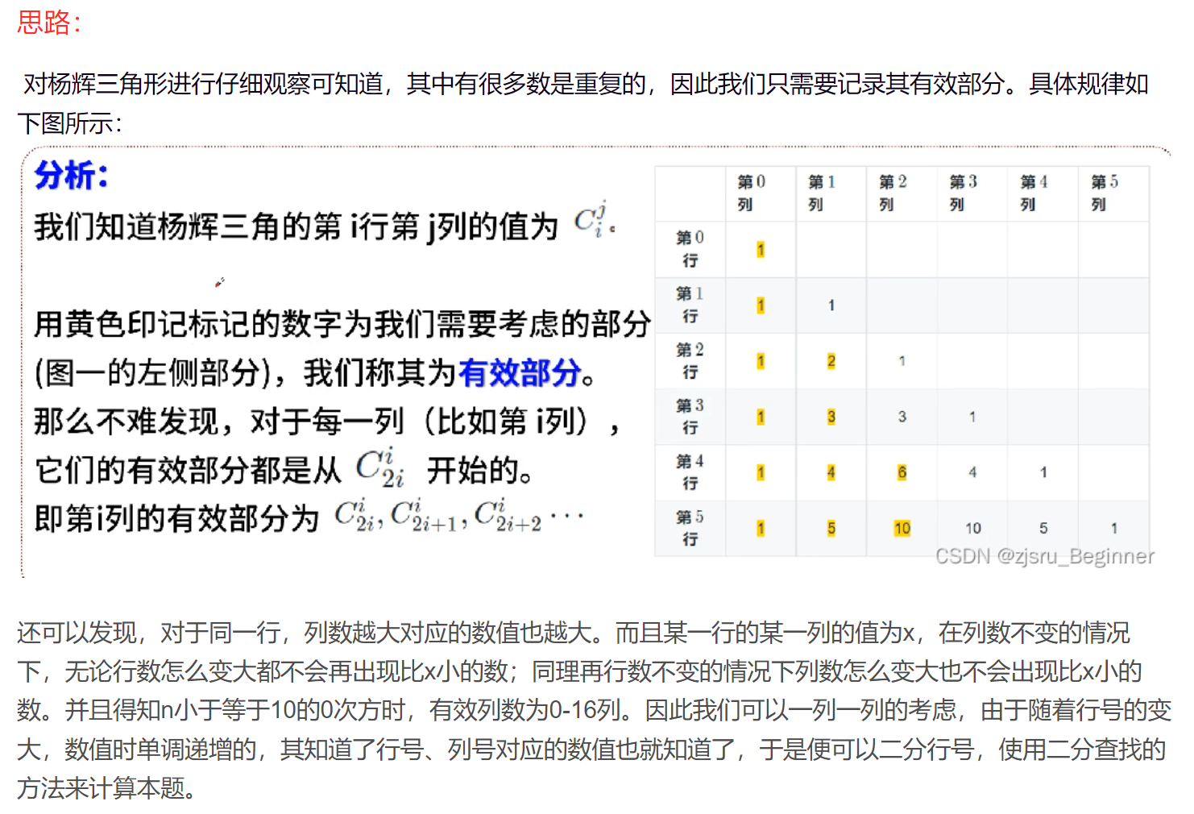Click the highlighted "5" cell in row 5
1194x814 pixels.
click(831, 528)
